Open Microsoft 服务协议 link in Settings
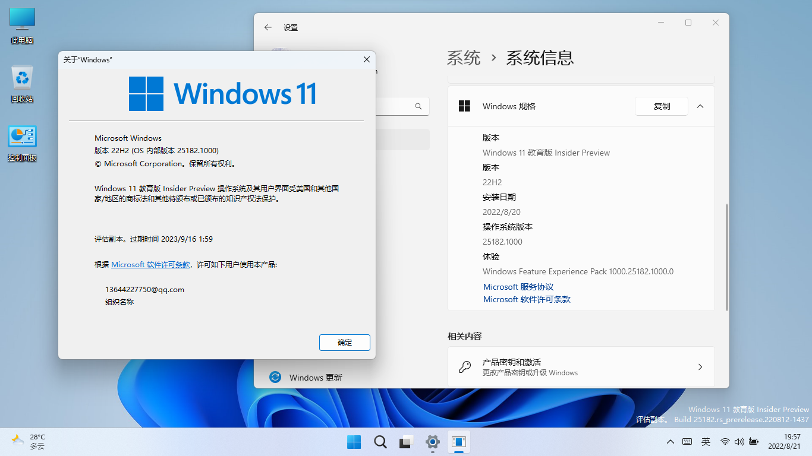This screenshot has width=812, height=456. [x=518, y=287]
